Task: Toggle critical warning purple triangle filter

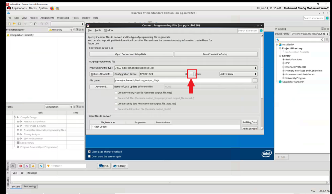Action: tap(27, 166)
